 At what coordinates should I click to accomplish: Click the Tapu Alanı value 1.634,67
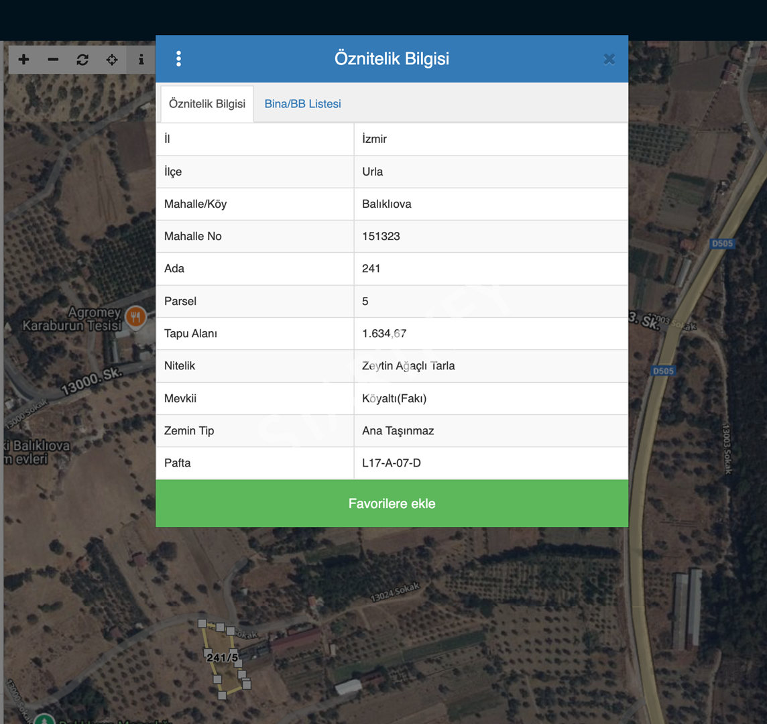pyautogui.click(x=384, y=334)
